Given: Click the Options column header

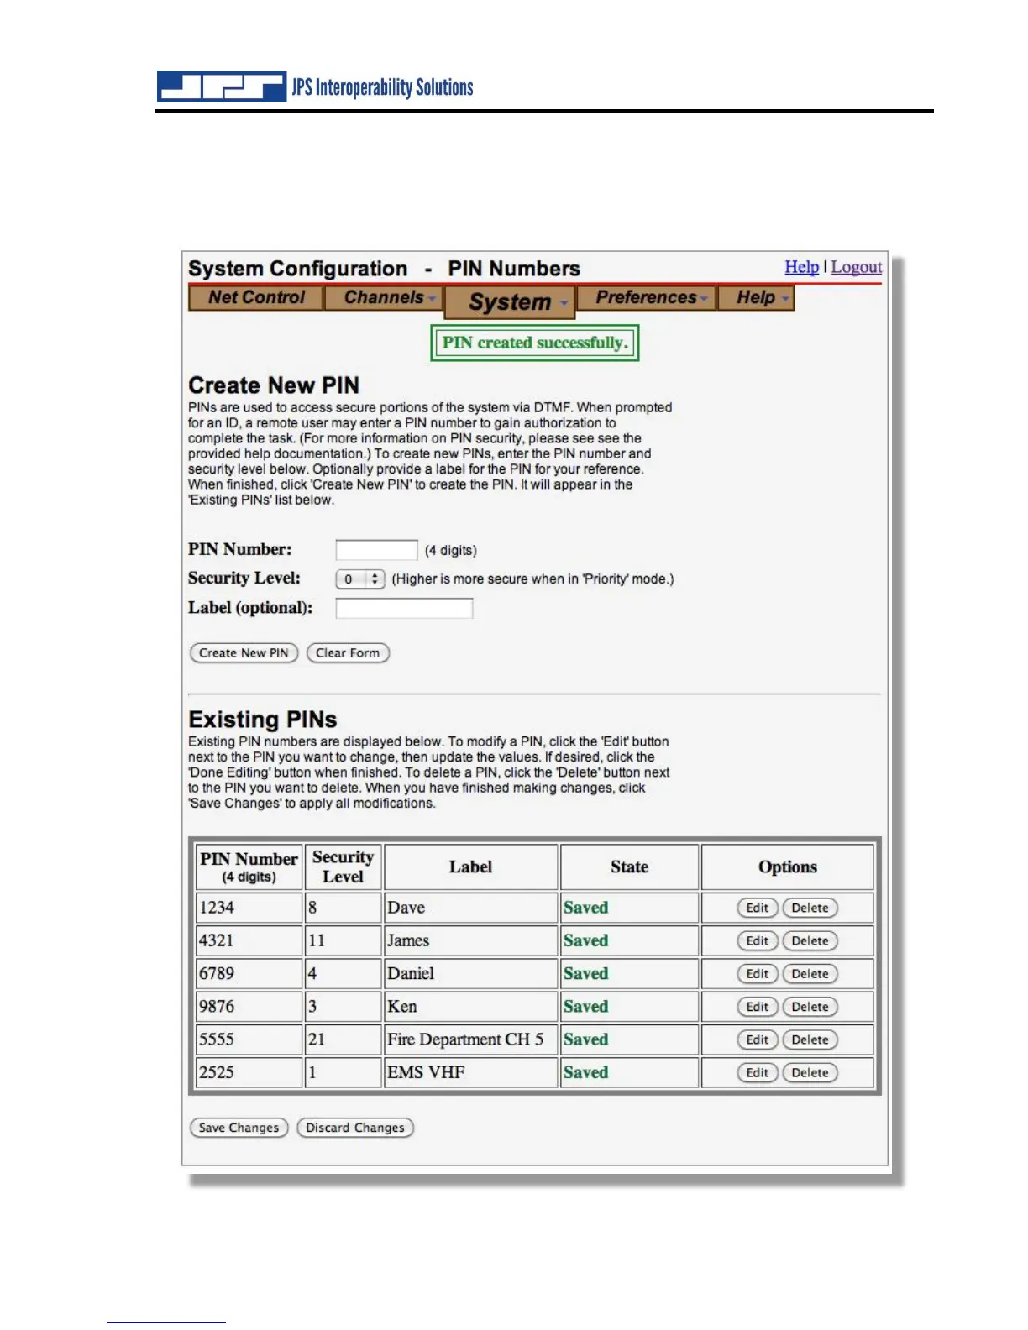Looking at the screenshot, I should click(788, 867).
